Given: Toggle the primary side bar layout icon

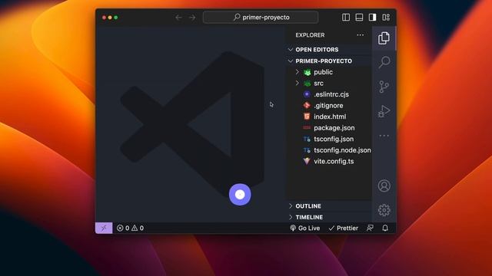Looking at the screenshot, I should point(346,17).
